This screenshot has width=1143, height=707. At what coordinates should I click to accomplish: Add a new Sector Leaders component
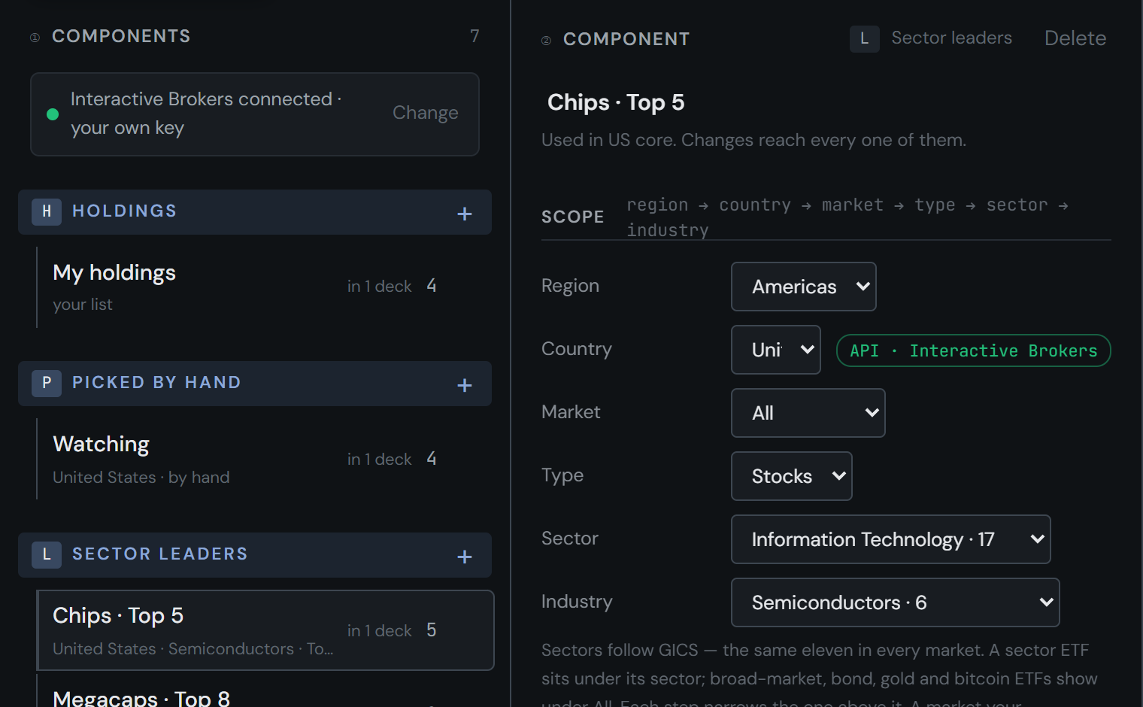pos(465,557)
